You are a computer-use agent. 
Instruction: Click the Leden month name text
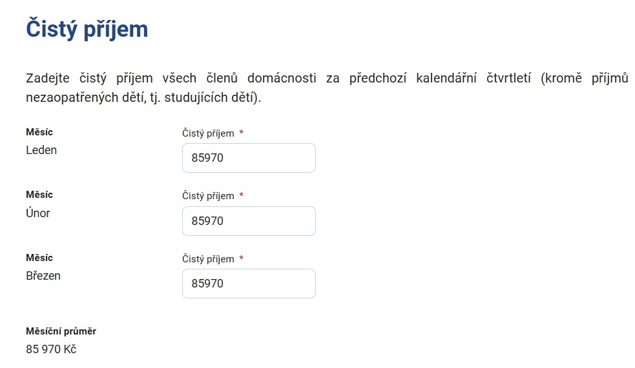point(41,150)
